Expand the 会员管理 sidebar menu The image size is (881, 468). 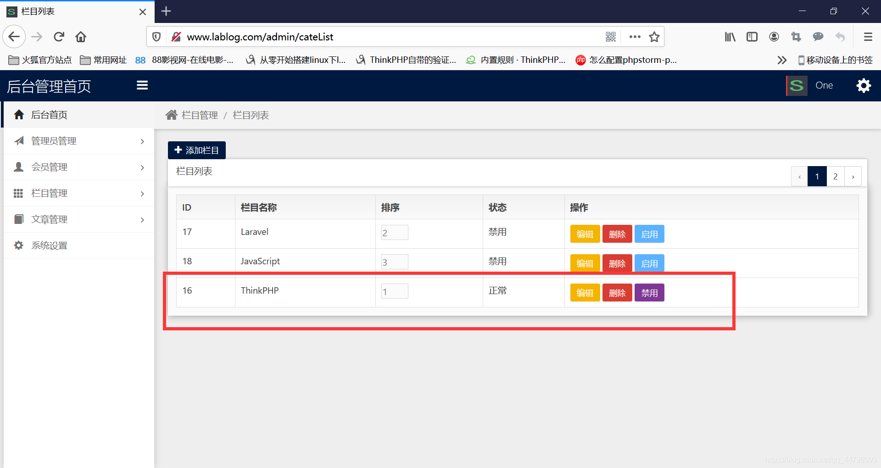tap(78, 167)
